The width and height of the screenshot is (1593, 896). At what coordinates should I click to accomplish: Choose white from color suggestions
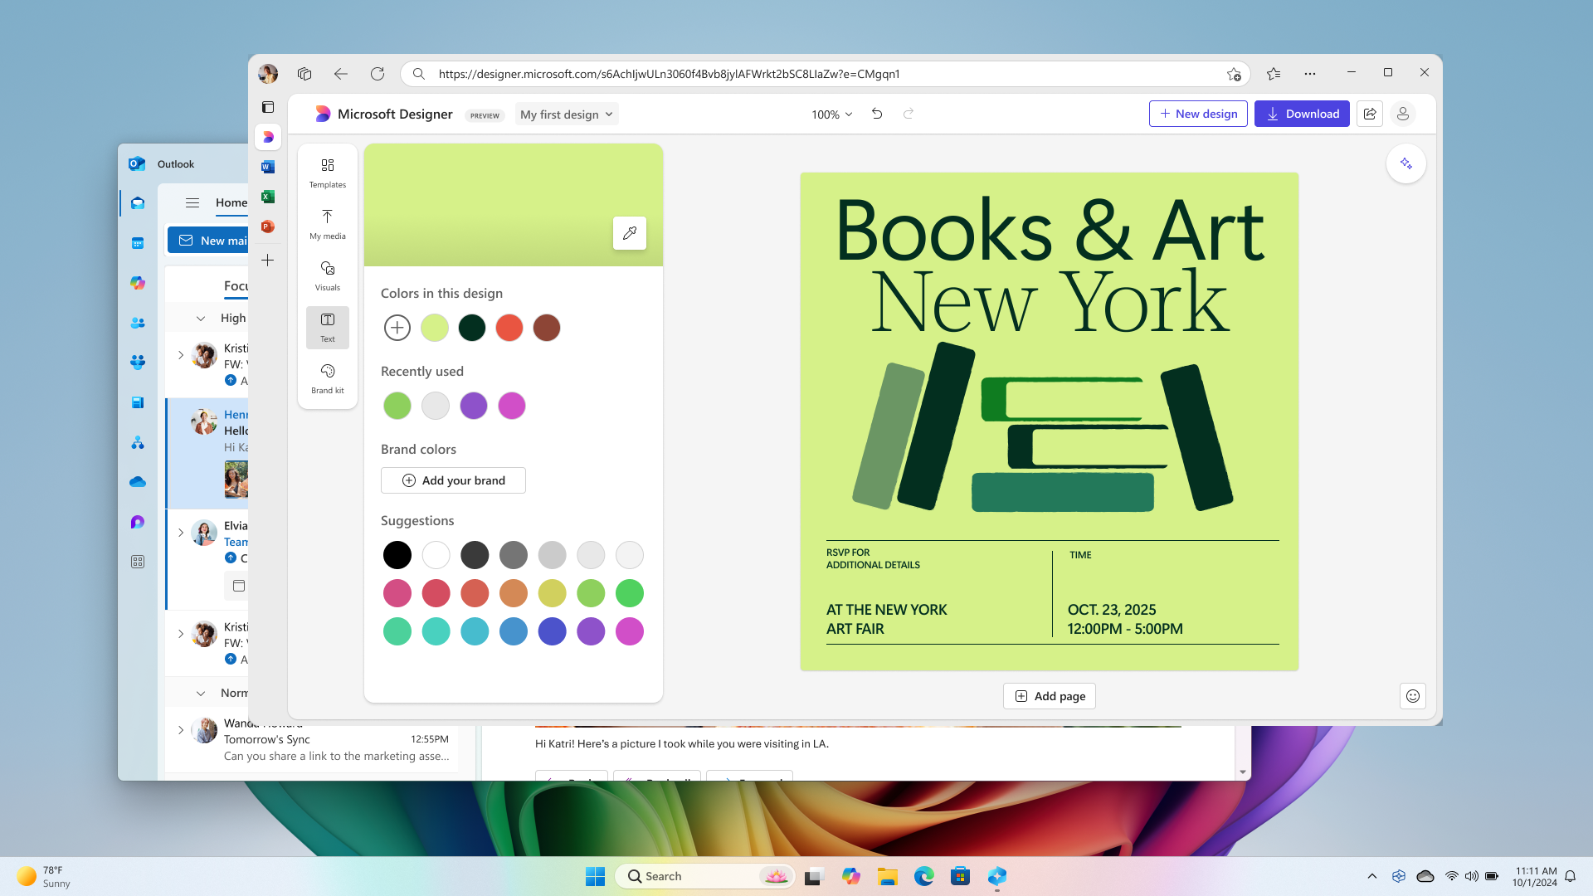point(436,555)
